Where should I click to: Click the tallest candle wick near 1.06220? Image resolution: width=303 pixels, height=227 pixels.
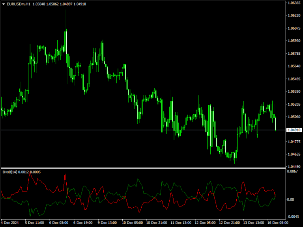65,20
